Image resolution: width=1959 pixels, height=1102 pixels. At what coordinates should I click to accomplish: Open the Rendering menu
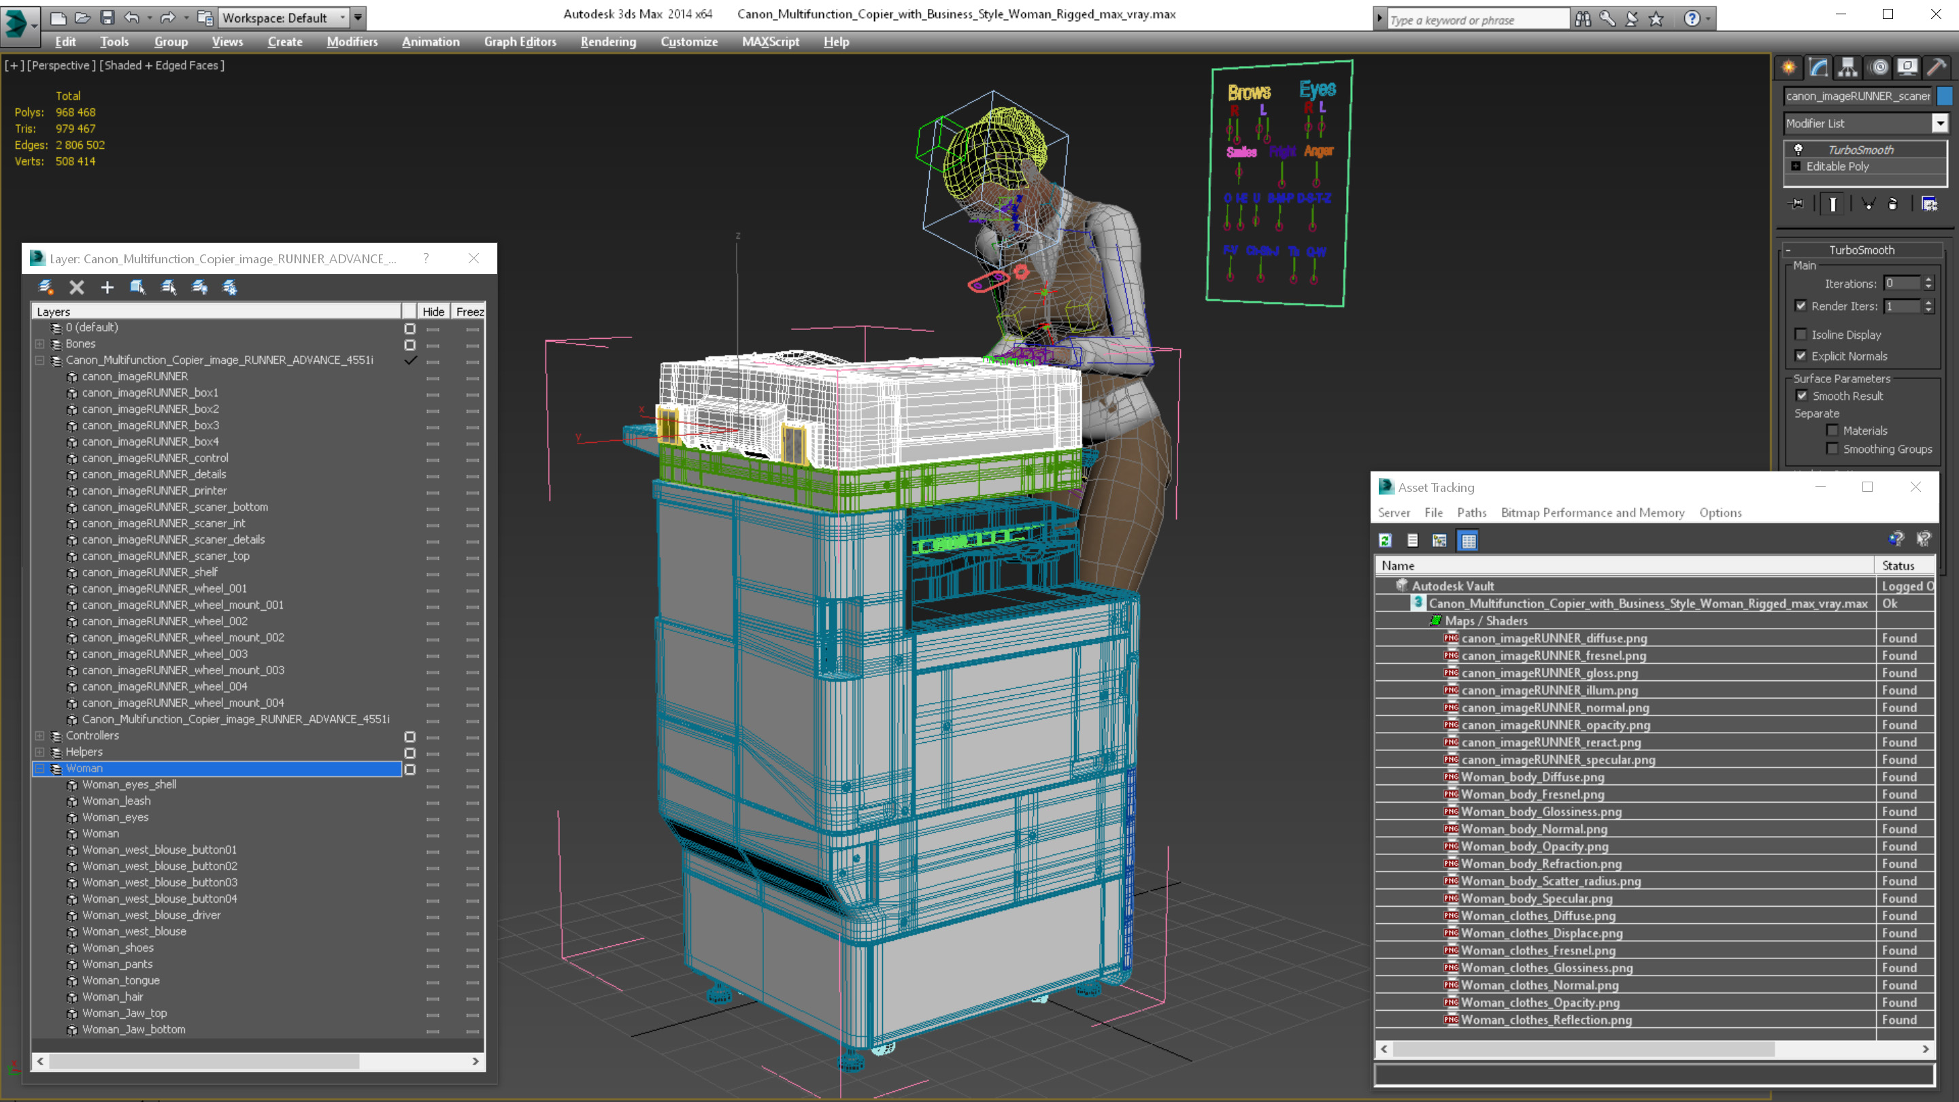click(608, 41)
